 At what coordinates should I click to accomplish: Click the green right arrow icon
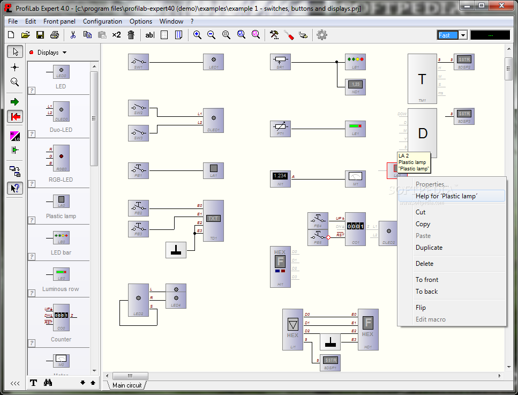(x=14, y=102)
